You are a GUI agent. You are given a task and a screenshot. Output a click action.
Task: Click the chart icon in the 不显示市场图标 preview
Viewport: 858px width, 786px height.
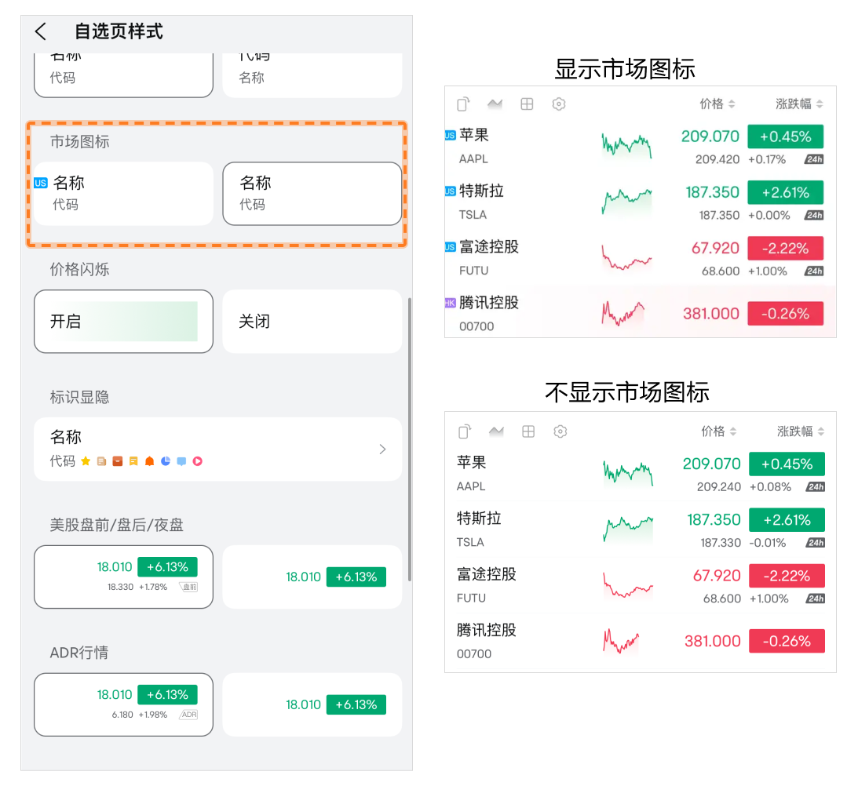tap(496, 431)
